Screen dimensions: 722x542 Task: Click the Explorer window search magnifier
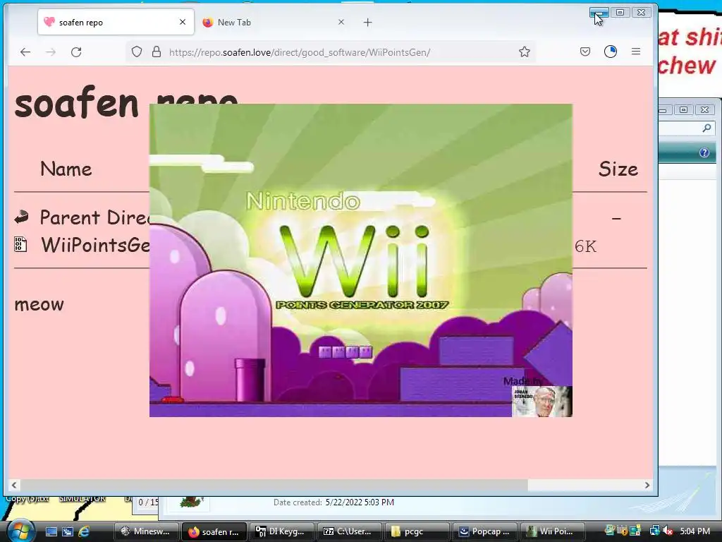tap(706, 128)
